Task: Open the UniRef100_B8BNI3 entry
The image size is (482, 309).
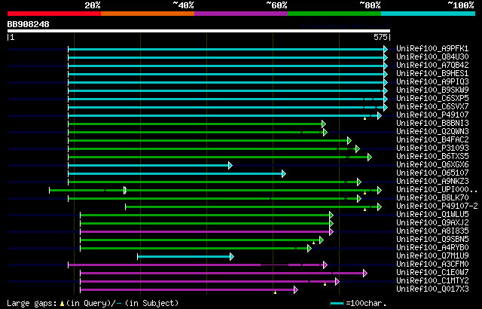Action: [x=432, y=124]
